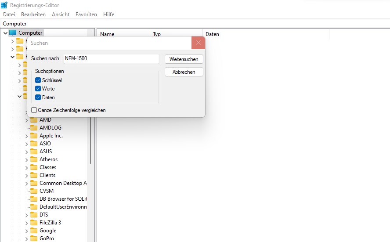Click the GoPro folder icon
The image size is (390, 242).
33,238
